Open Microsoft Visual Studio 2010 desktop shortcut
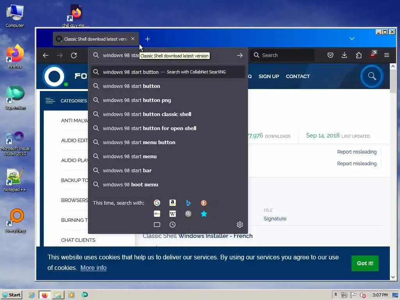This screenshot has height=300, width=400. (x=15, y=143)
